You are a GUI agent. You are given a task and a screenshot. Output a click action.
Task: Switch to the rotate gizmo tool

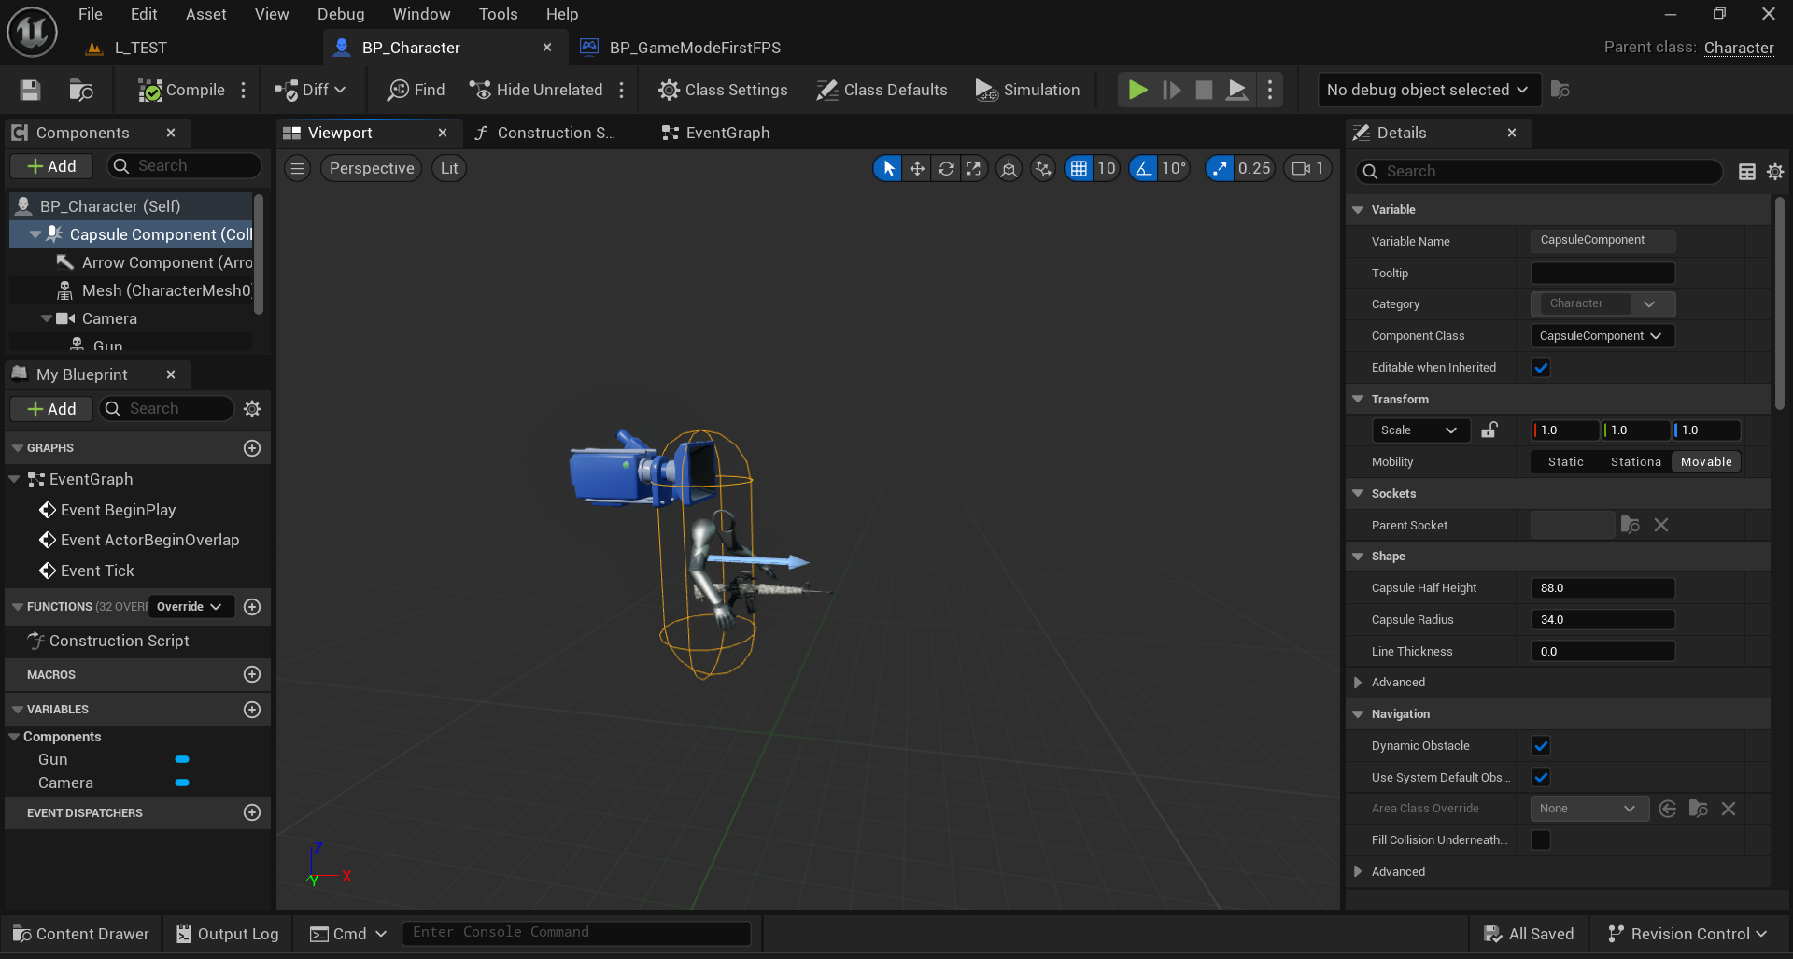tap(946, 168)
